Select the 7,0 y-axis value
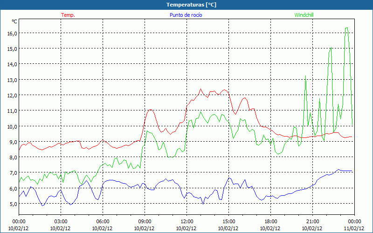 tap(14, 173)
